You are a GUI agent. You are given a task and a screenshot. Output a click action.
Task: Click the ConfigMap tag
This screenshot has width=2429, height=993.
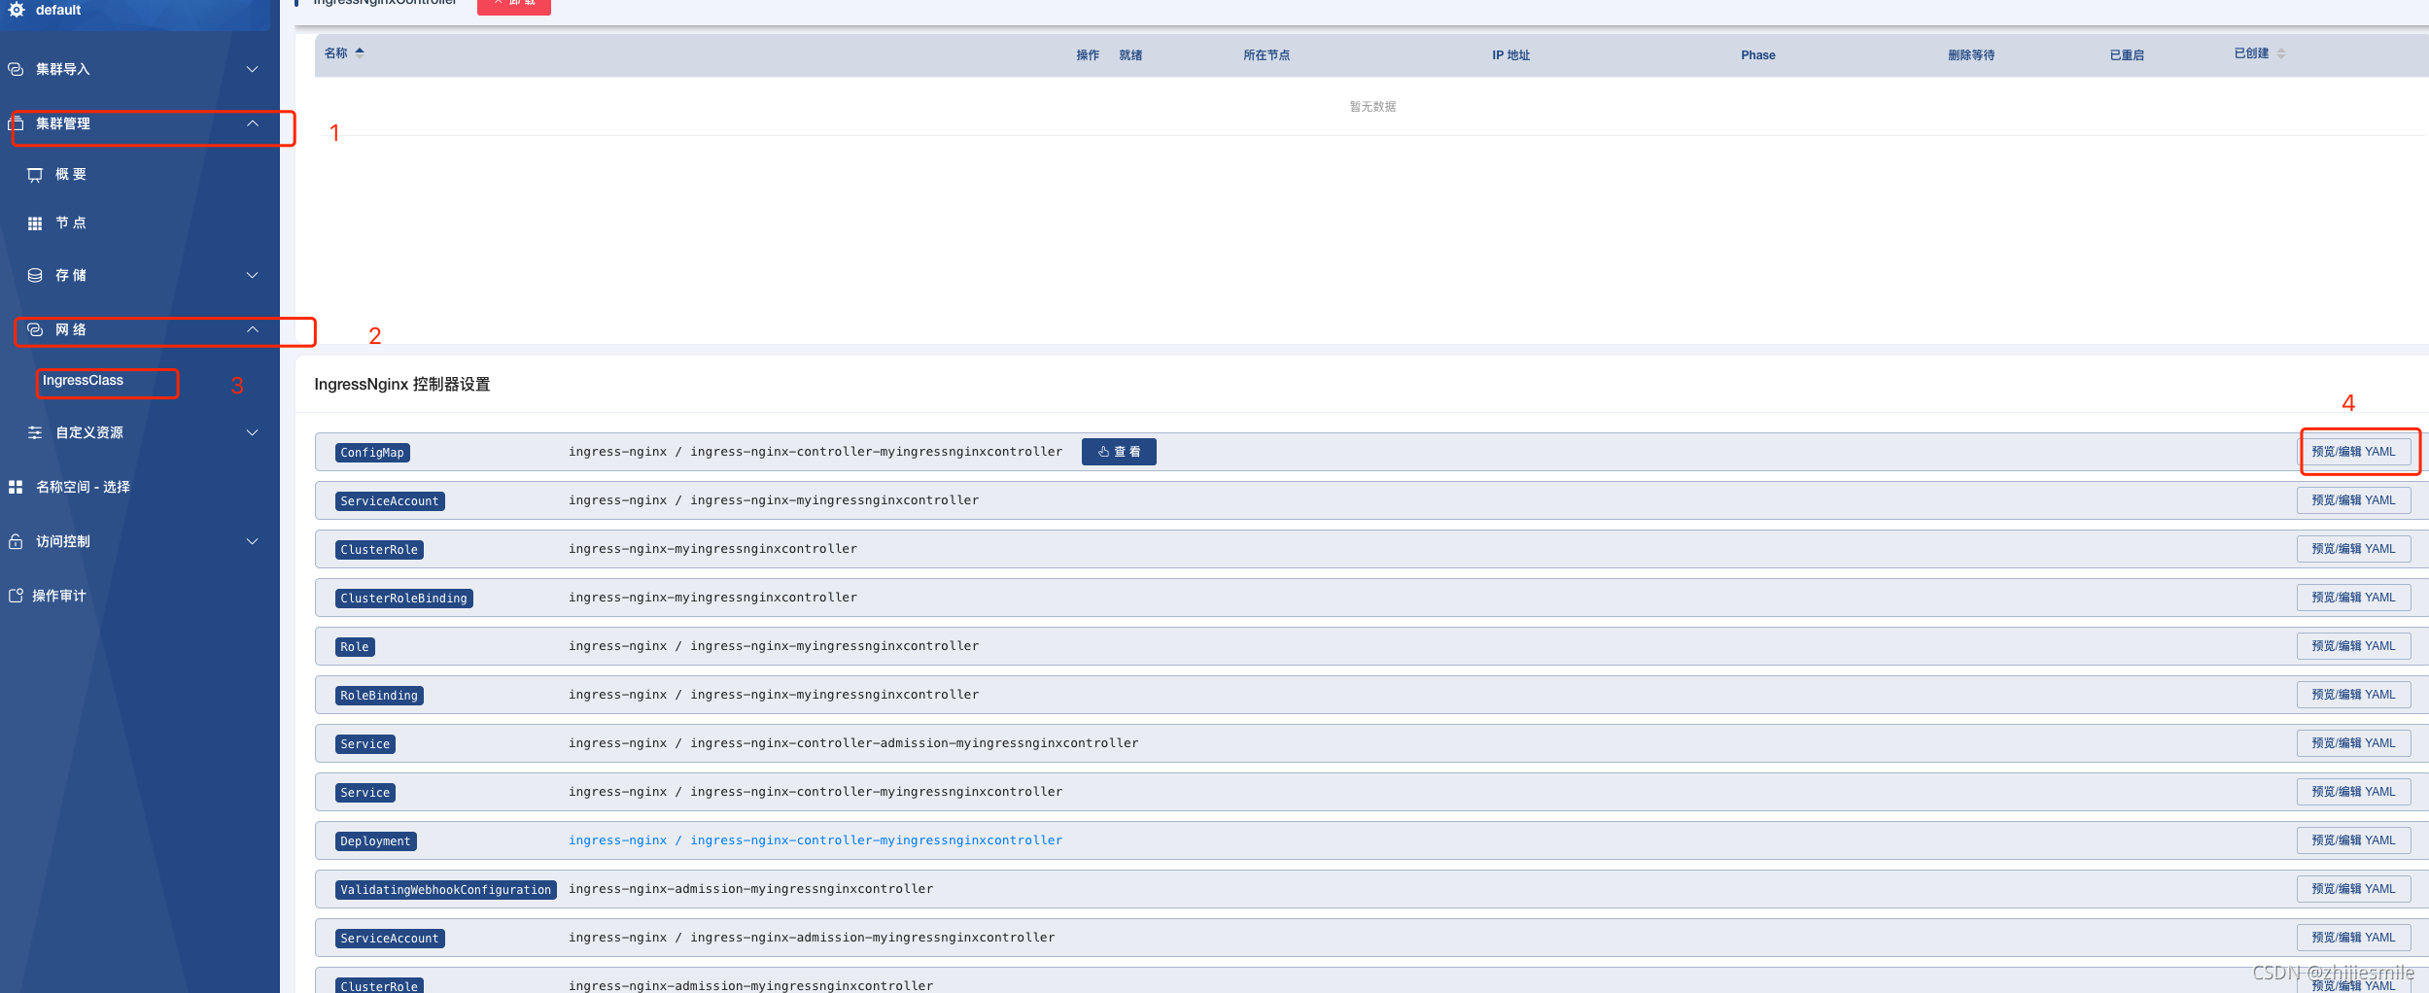pos(372,453)
